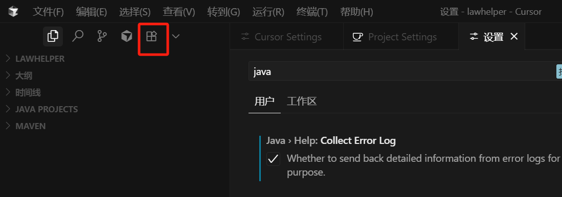Open the Explorer files icon
This screenshot has height=197, width=562.
pos(53,36)
